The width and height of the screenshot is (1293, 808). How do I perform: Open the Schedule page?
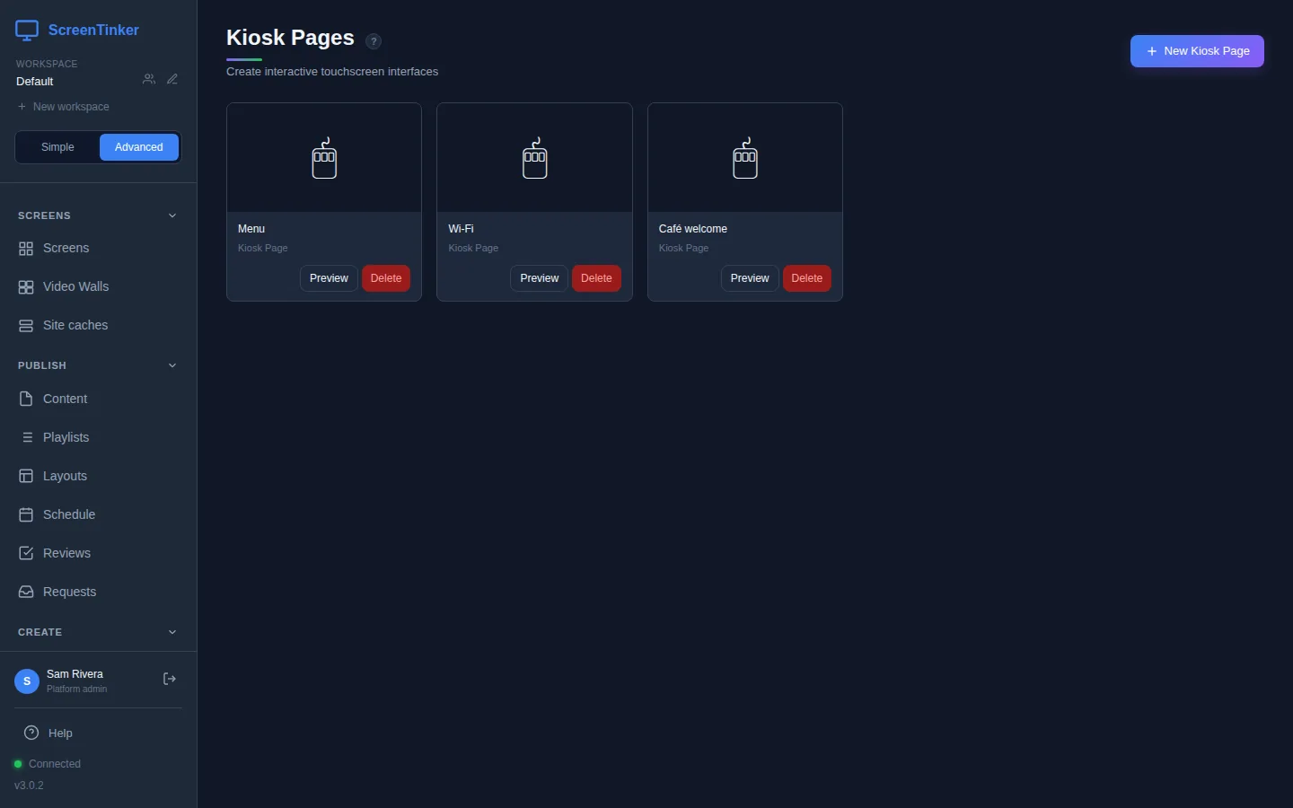point(98,514)
